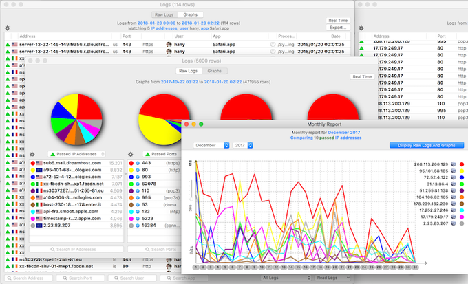Click globe icon next to 31.13.86.4
This screenshot has width=468, height=284.
coord(454,184)
